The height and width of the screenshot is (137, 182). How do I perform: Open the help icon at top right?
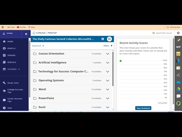point(178,33)
